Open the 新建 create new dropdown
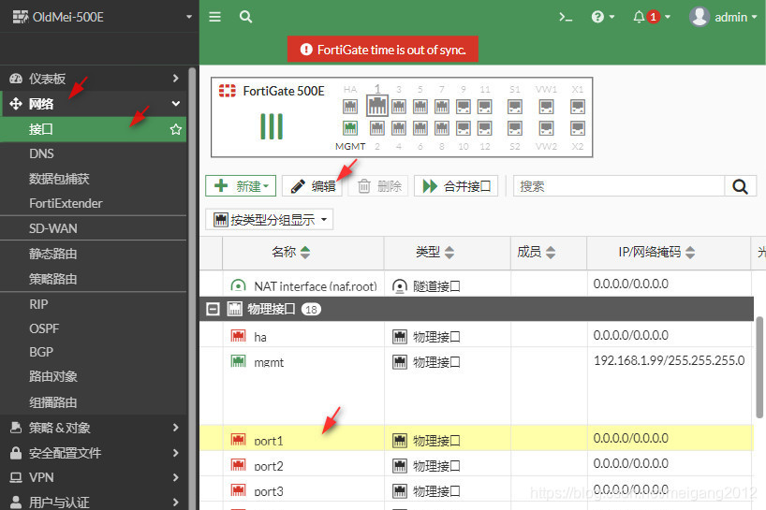This screenshot has height=510, width=766. tap(241, 186)
